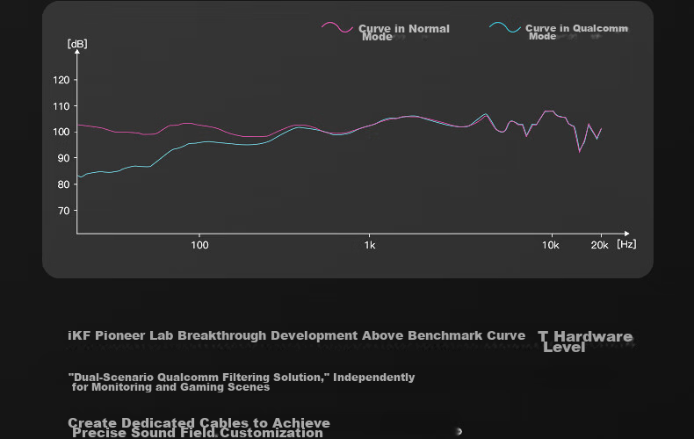The height and width of the screenshot is (439, 694).
Task: Click the 20k frequency tick label
Action: click(x=600, y=245)
